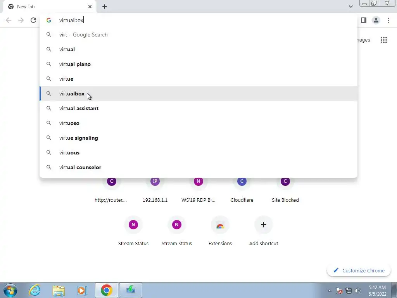Click the installer app on the taskbar
The height and width of the screenshot is (298, 397).
pos(130,290)
